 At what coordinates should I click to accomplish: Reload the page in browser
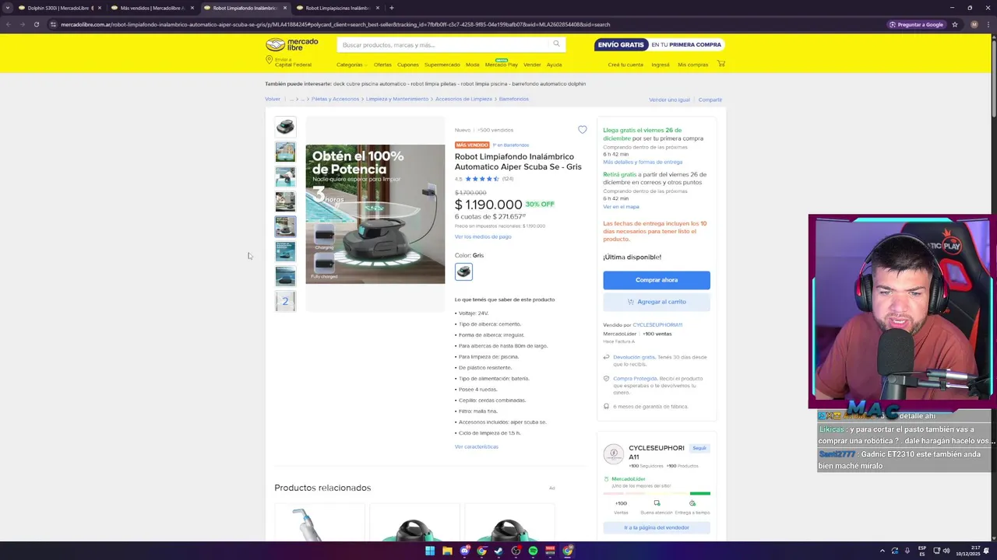(x=36, y=24)
